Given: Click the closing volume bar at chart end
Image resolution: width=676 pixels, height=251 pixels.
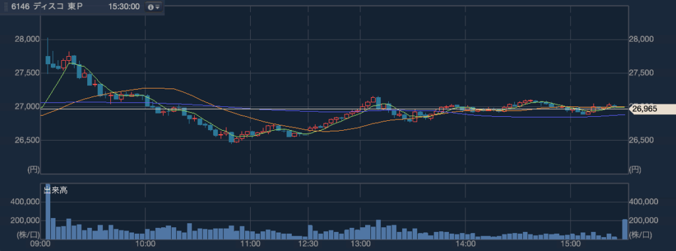Looking at the screenshot, I should click(x=625, y=229).
